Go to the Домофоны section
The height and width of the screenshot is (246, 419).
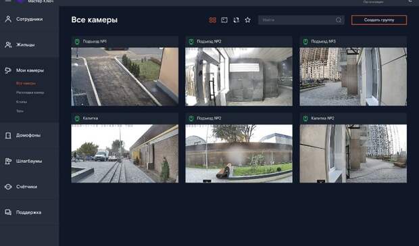29,135
